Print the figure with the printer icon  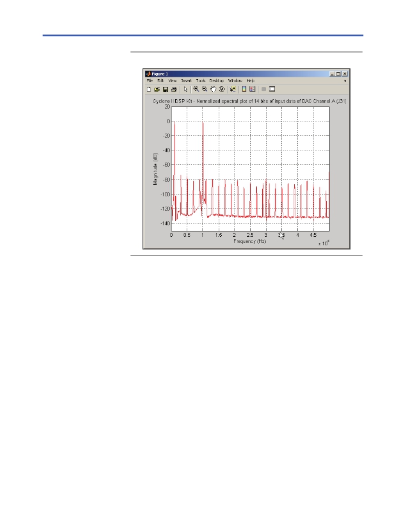tap(174, 89)
